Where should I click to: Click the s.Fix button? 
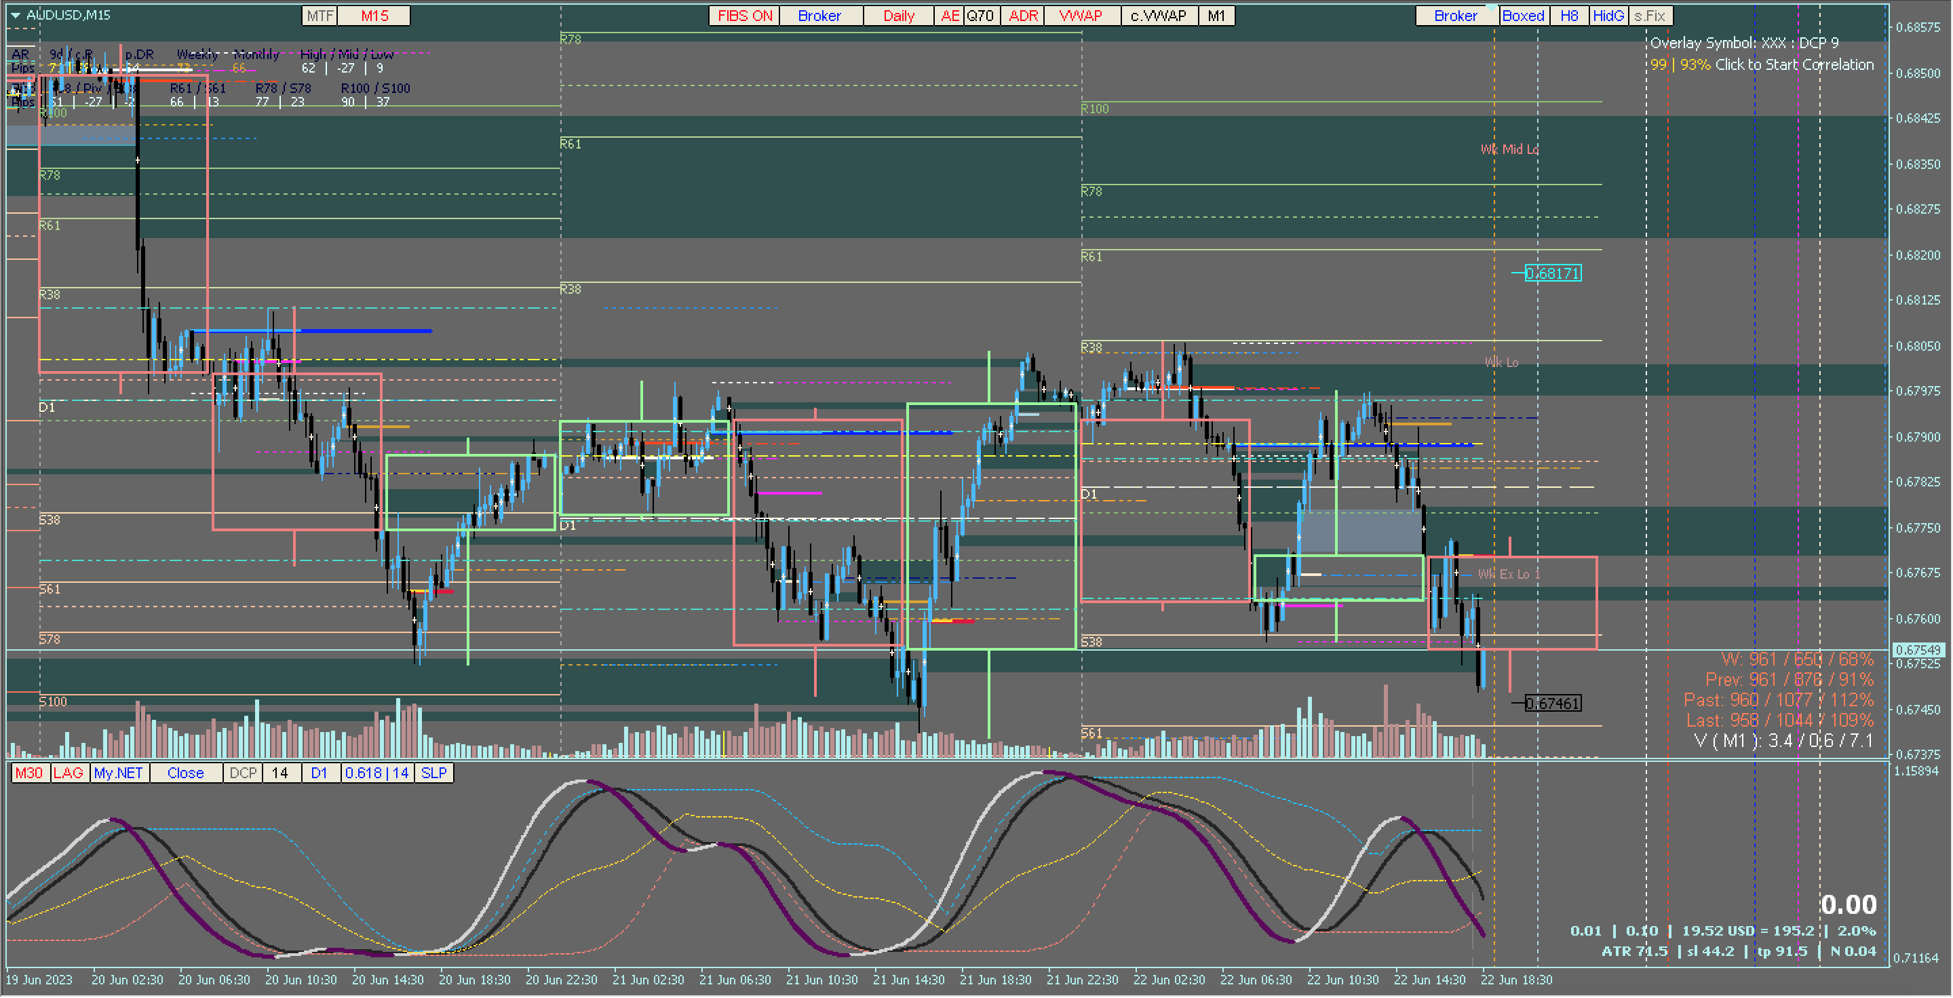[1650, 16]
